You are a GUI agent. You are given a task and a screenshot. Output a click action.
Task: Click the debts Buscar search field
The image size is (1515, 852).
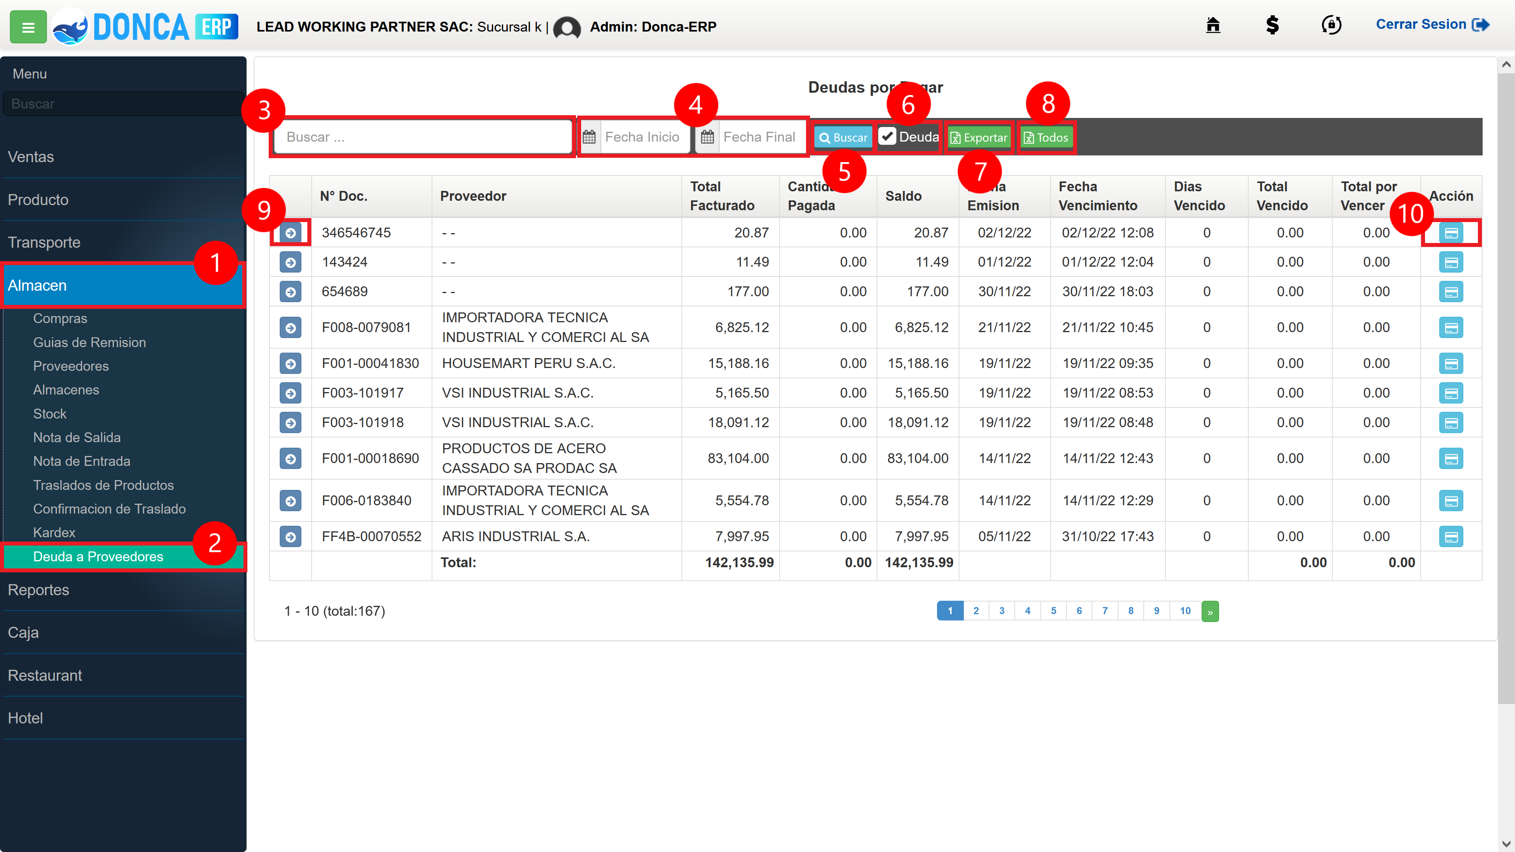click(x=423, y=138)
